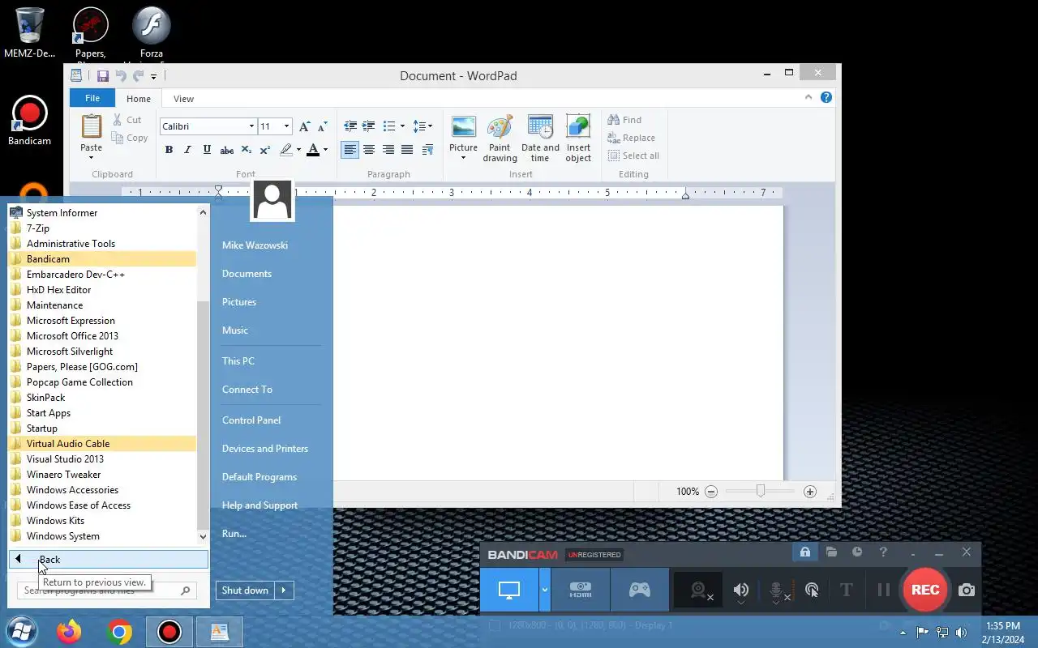Switch to the Home ribbon tab

(x=139, y=99)
